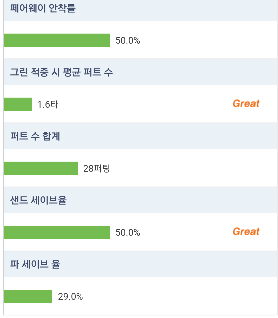Tap the 29.0% par save value
Viewport: 278px width, 318px height.
(x=70, y=297)
